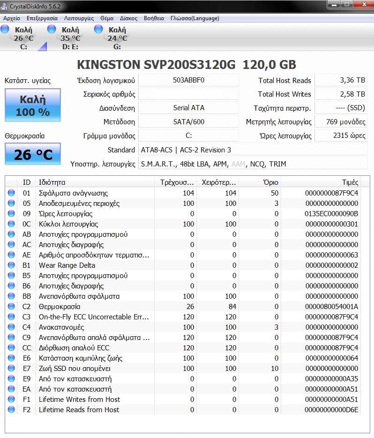Click the status orb of row 09 Ώρες λειτουργίας
Screen dimensions: 374x438
[11, 213]
